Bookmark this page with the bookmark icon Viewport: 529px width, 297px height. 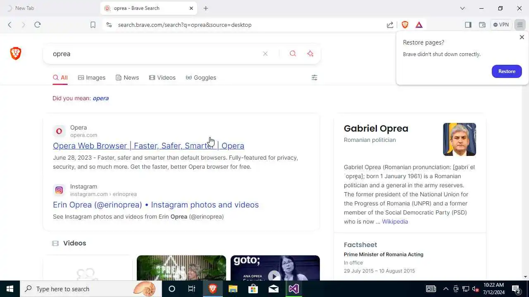point(93,25)
